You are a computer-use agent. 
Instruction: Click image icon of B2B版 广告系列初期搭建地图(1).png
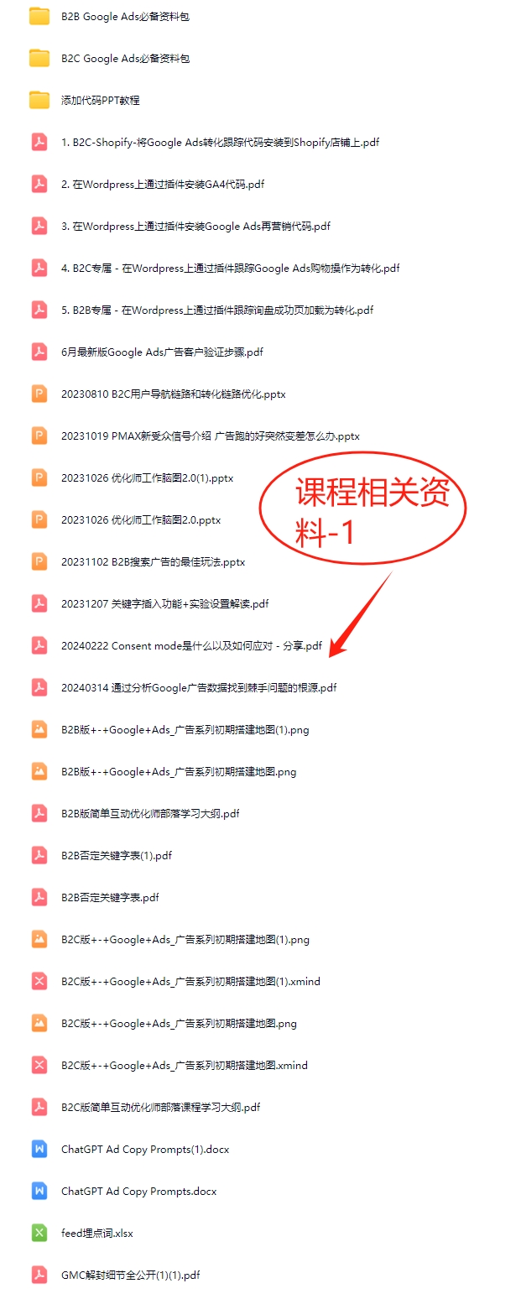pyautogui.click(x=39, y=729)
